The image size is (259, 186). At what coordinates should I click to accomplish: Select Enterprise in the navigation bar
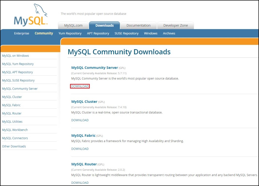(x=21, y=33)
